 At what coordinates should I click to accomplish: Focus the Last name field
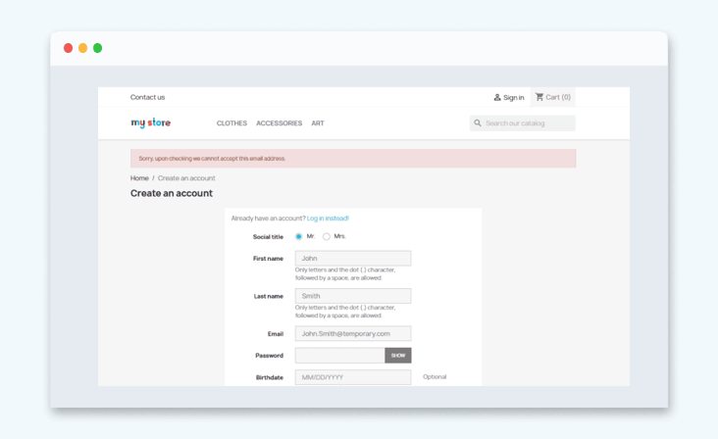(353, 296)
